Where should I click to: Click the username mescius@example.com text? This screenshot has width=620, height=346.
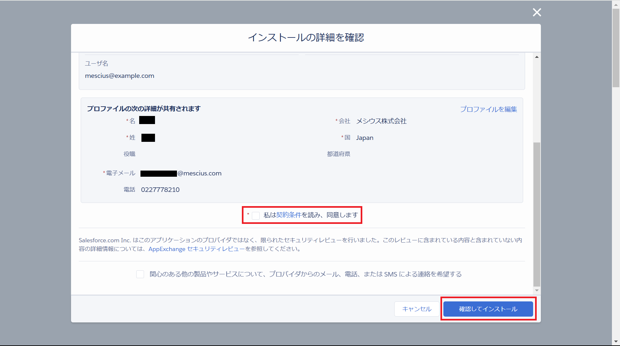coord(119,76)
